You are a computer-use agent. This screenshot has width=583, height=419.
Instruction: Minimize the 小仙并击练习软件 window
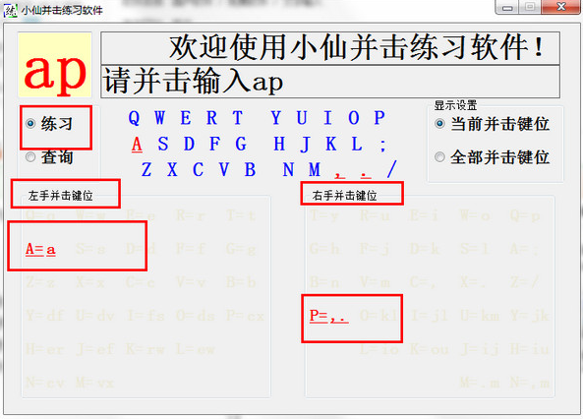click(x=507, y=7)
